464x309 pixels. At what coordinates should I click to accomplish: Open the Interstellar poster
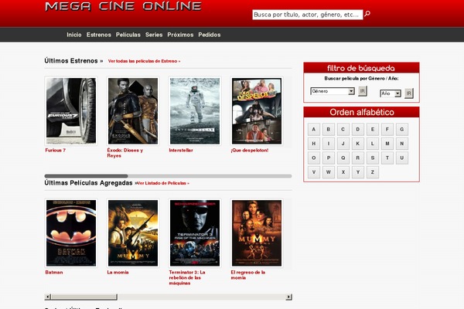tap(195, 111)
